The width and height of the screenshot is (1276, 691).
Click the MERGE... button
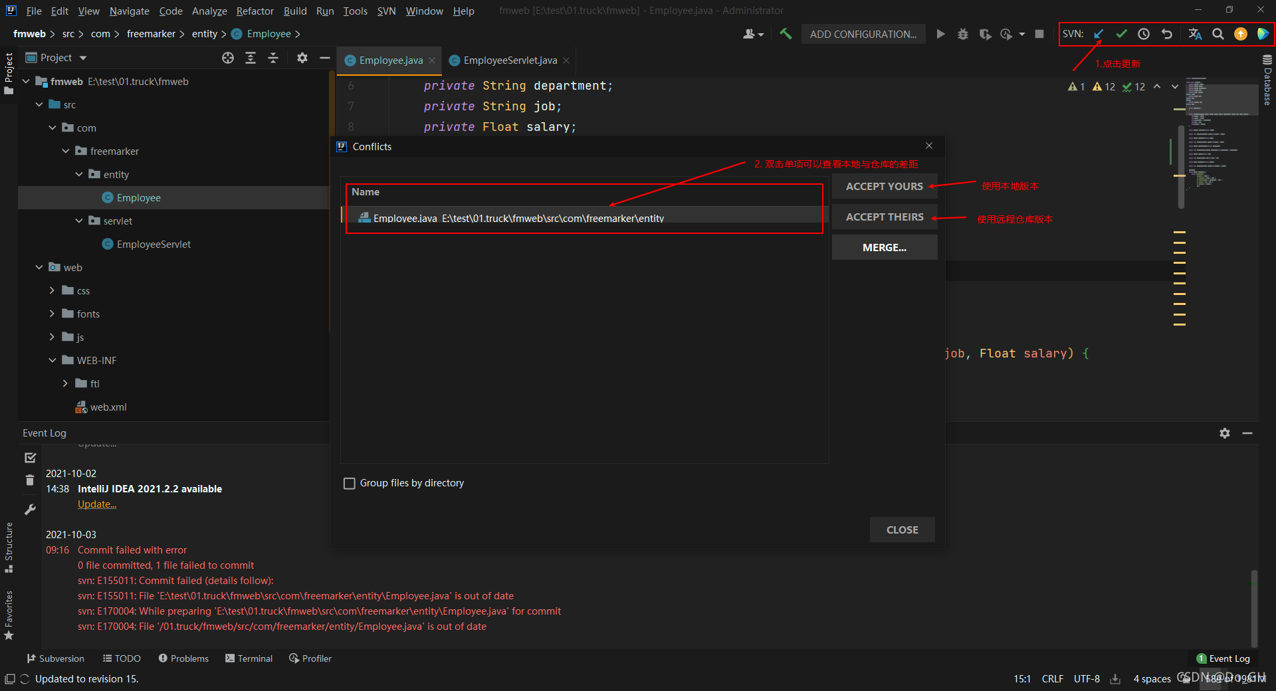click(x=885, y=248)
